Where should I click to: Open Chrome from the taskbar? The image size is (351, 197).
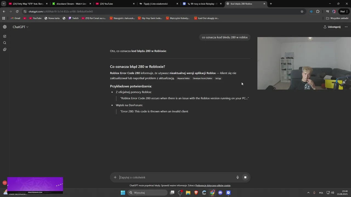(x=212, y=193)
